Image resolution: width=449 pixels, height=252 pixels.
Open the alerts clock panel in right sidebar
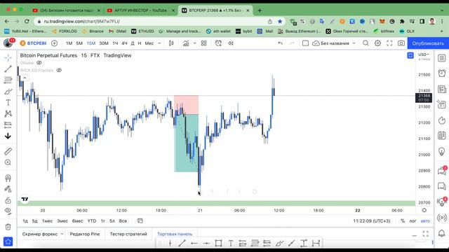(x=442, y=73)
